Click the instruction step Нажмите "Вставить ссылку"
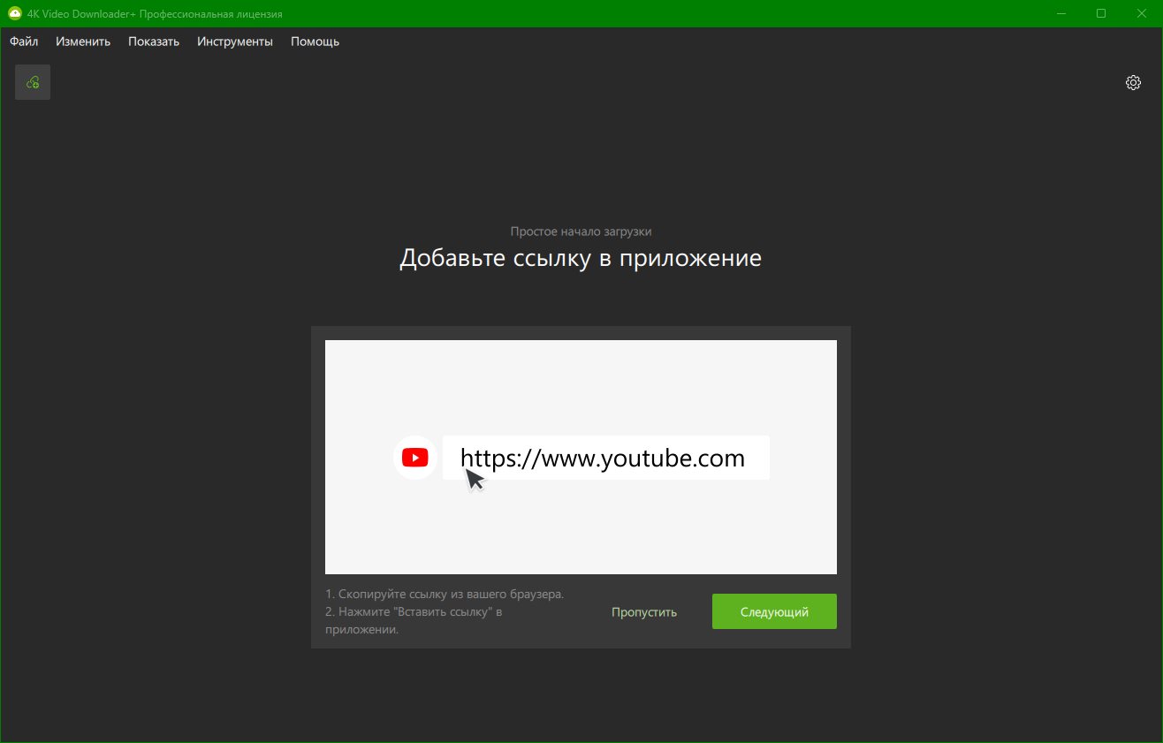The height and width of the screenshot is (743, 1163). point(414,620)
